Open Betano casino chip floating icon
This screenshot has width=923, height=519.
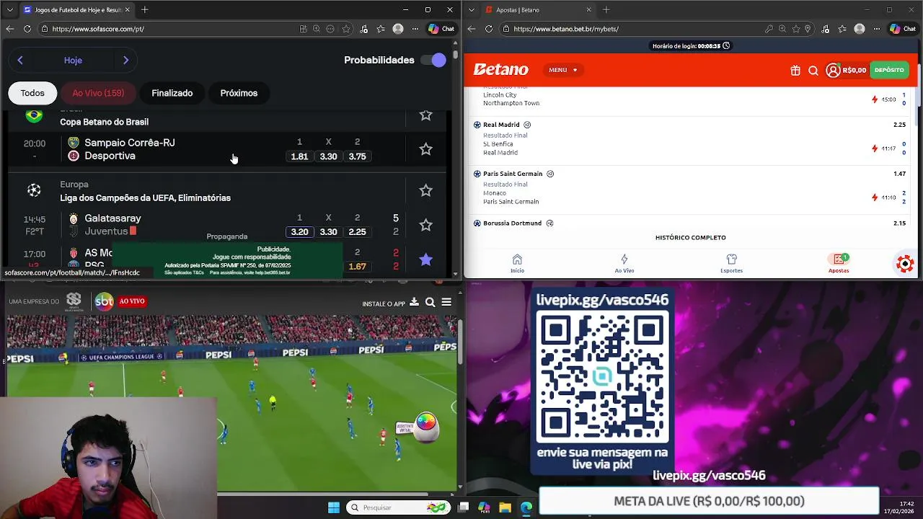click(905, 264)
